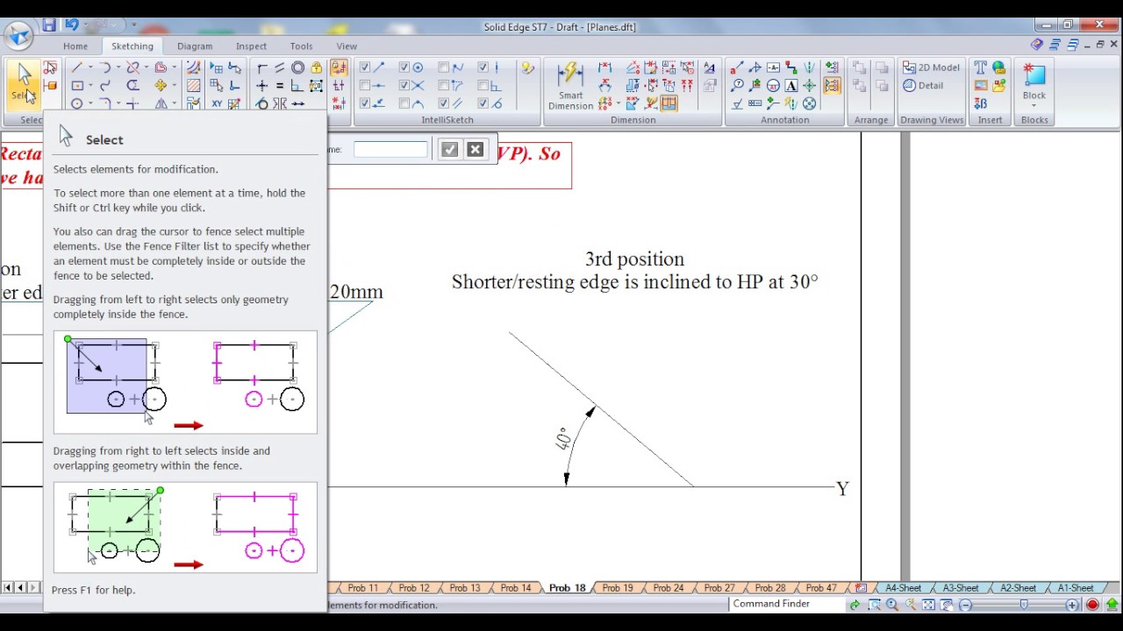Insert Text profile (T) icon

pos(980,67)
